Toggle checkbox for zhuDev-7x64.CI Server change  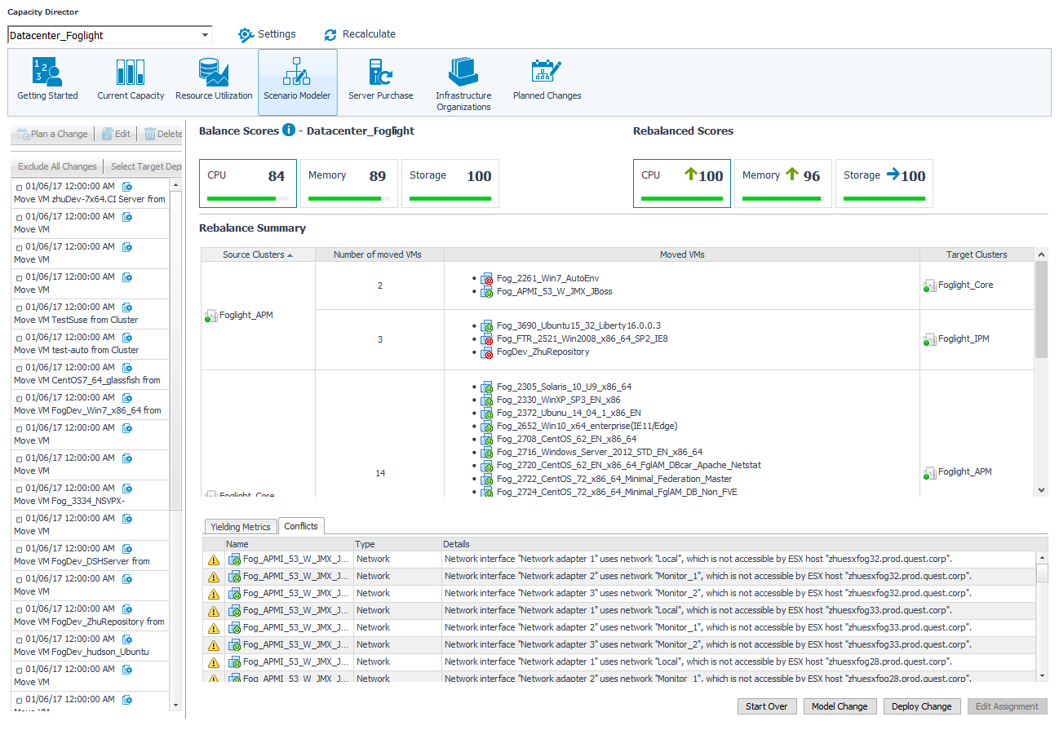coord(20,188)
